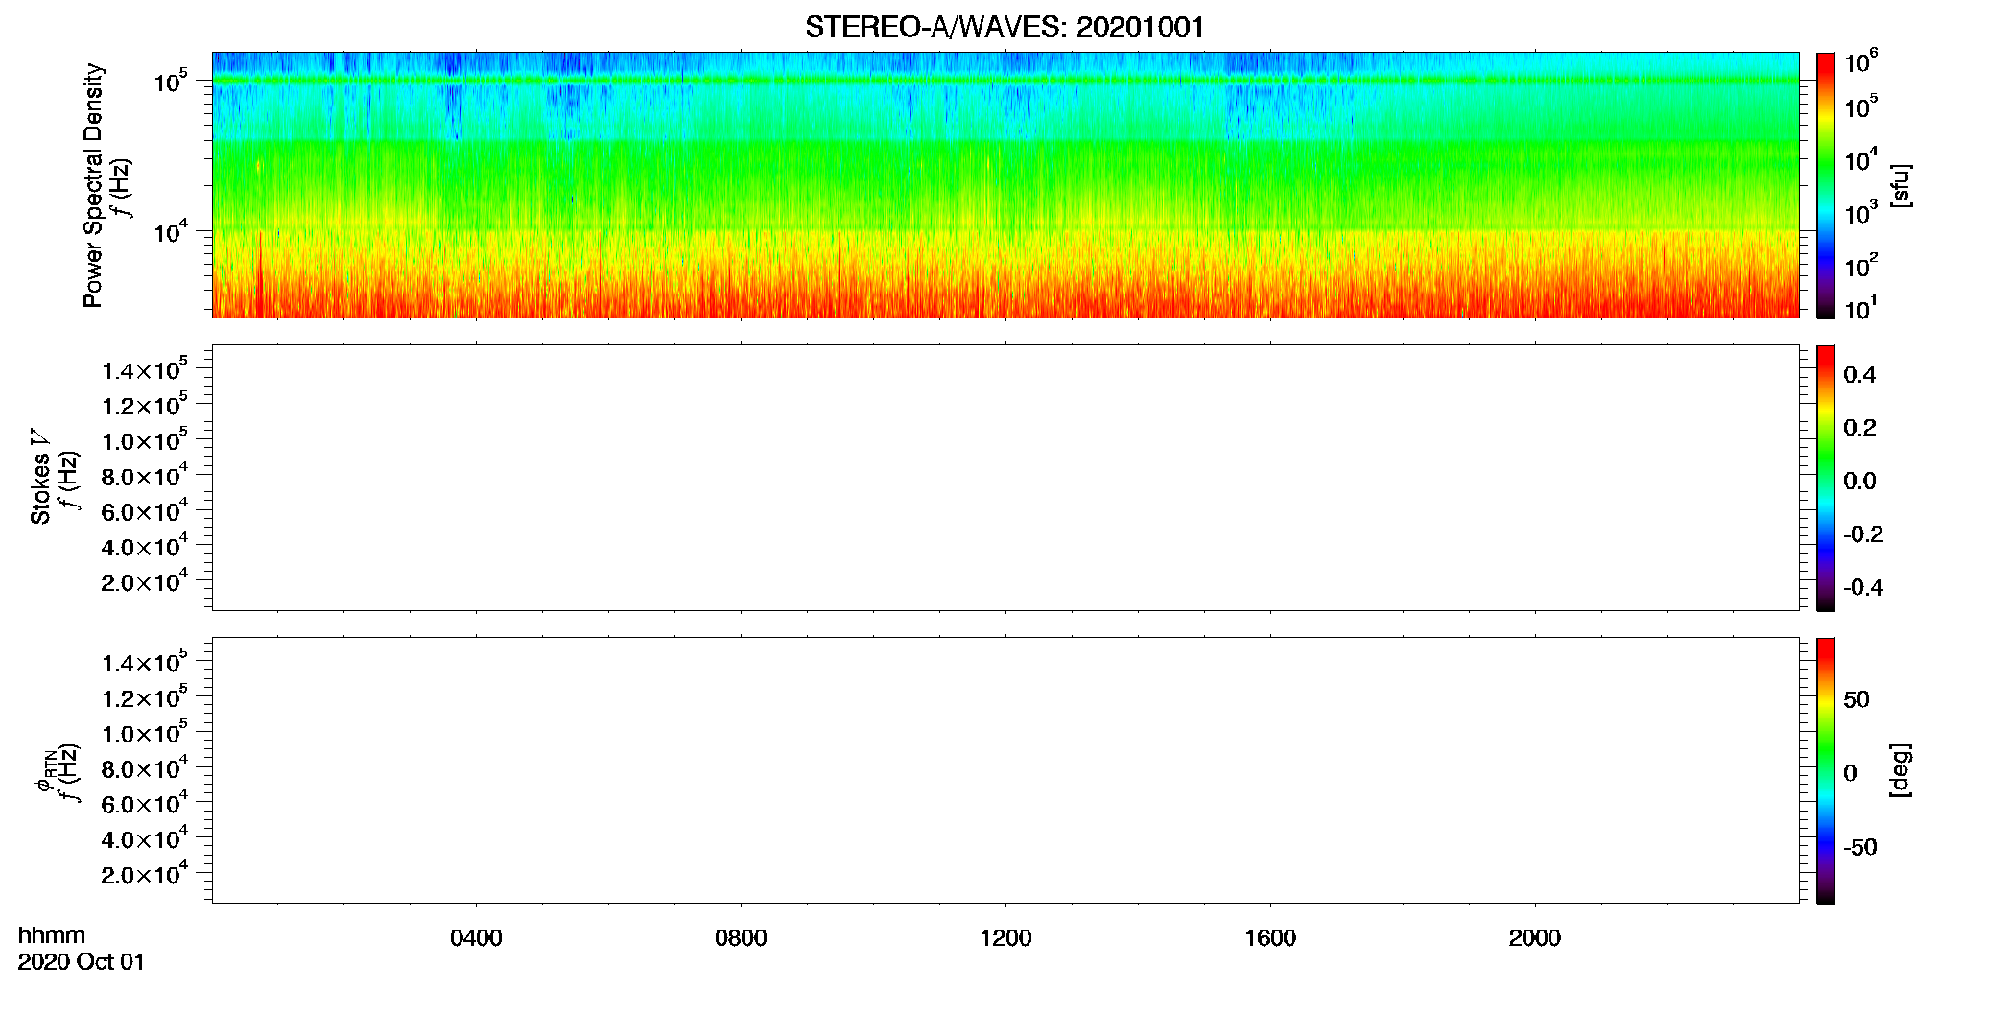Select the 0800 time axis label
The height and width of the screenshot is (1036, 2011).
(x=741, y=938)
